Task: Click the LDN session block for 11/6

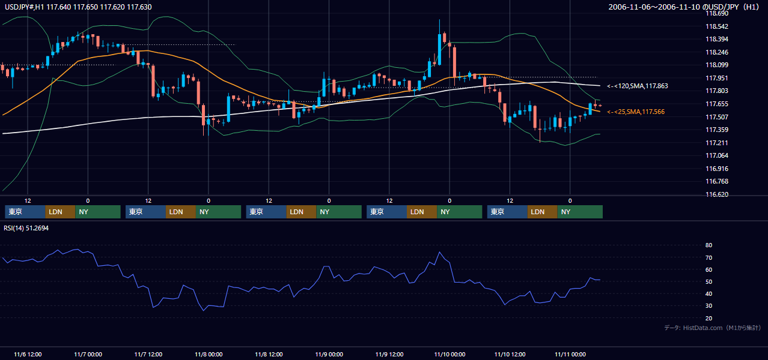Action: tap(61, 212)
